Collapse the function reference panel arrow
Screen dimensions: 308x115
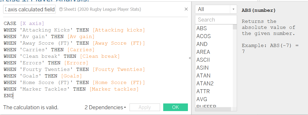point(189,58)
